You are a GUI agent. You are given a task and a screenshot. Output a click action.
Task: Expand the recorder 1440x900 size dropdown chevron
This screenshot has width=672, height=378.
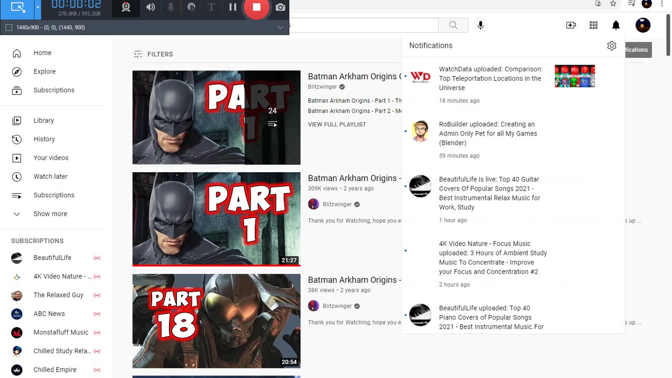[280, 27]
